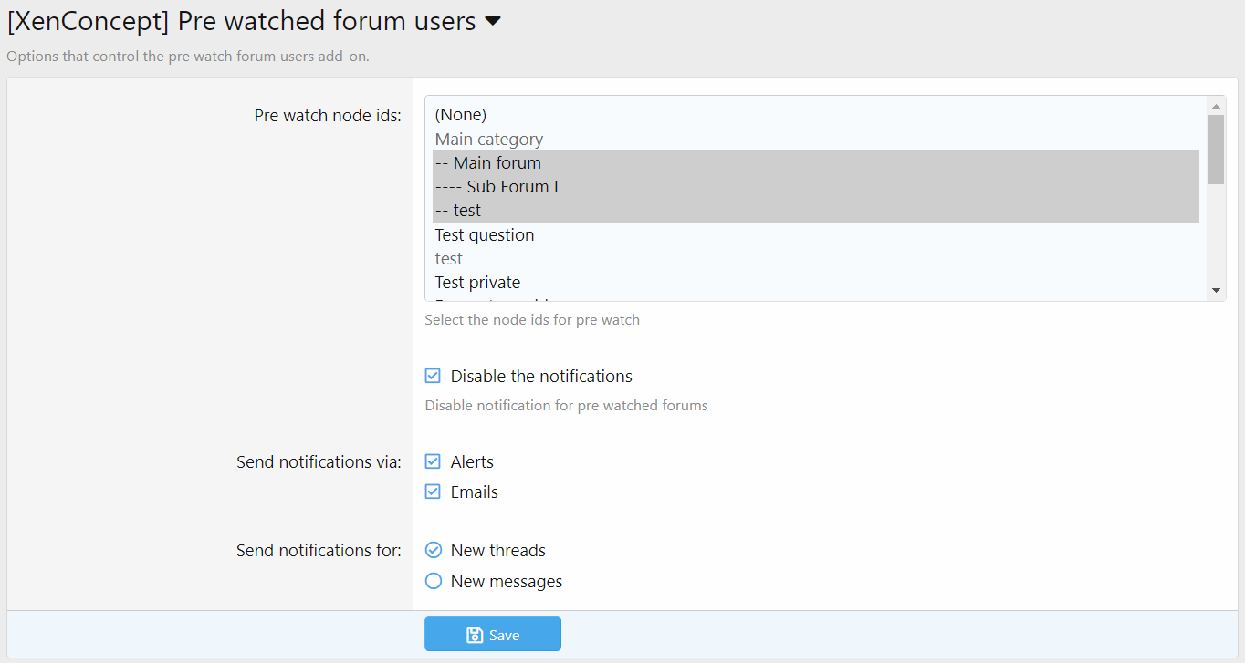
Task: Toggle the Disable the notifications checkbox
Action: [x=434, y=376]
